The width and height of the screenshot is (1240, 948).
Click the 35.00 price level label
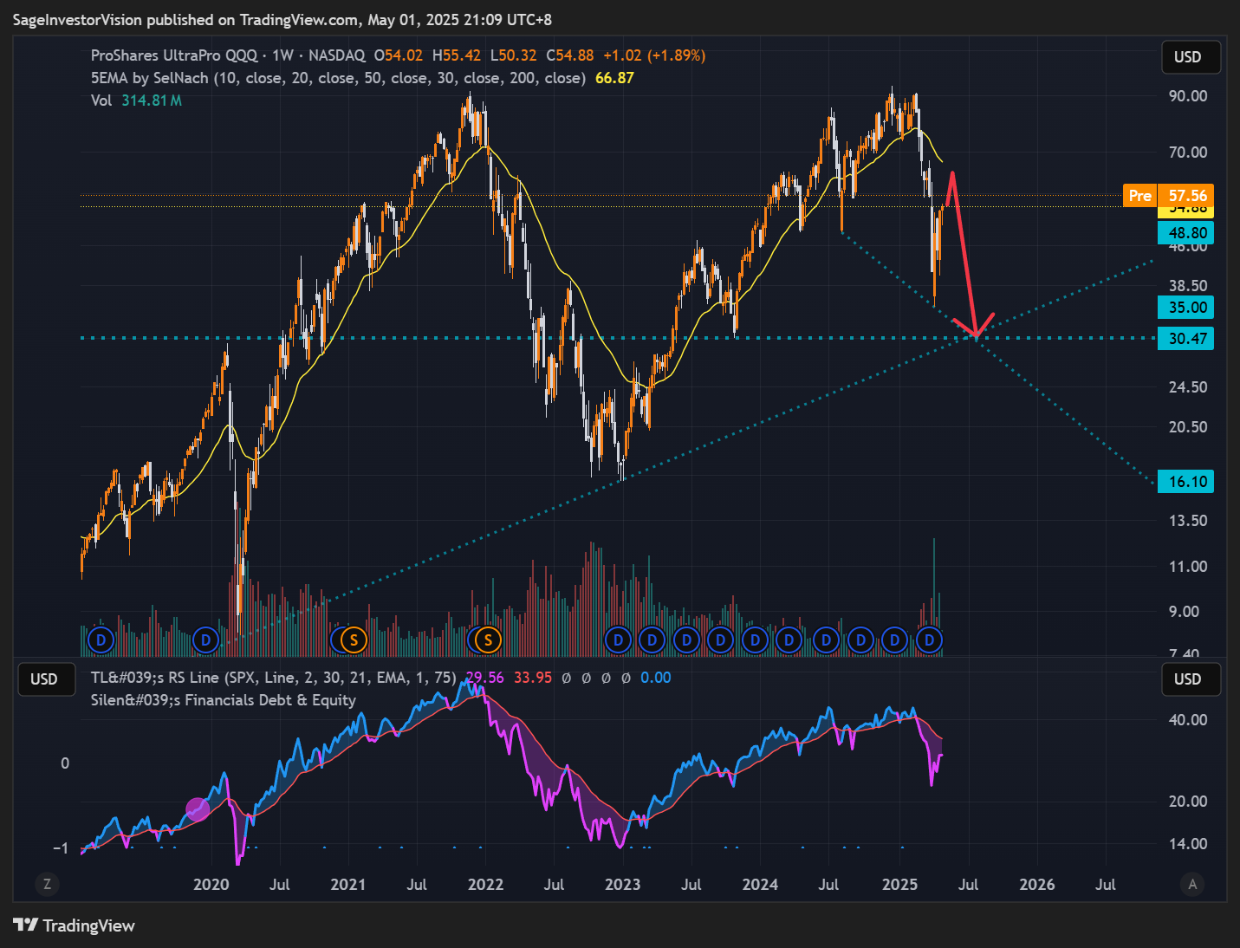pyautogui.click(x=1186, y=308)
